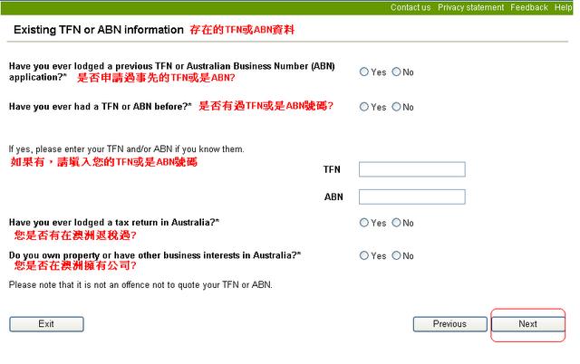
Task: Click the TFN text input field
Action: click(411, 169)
